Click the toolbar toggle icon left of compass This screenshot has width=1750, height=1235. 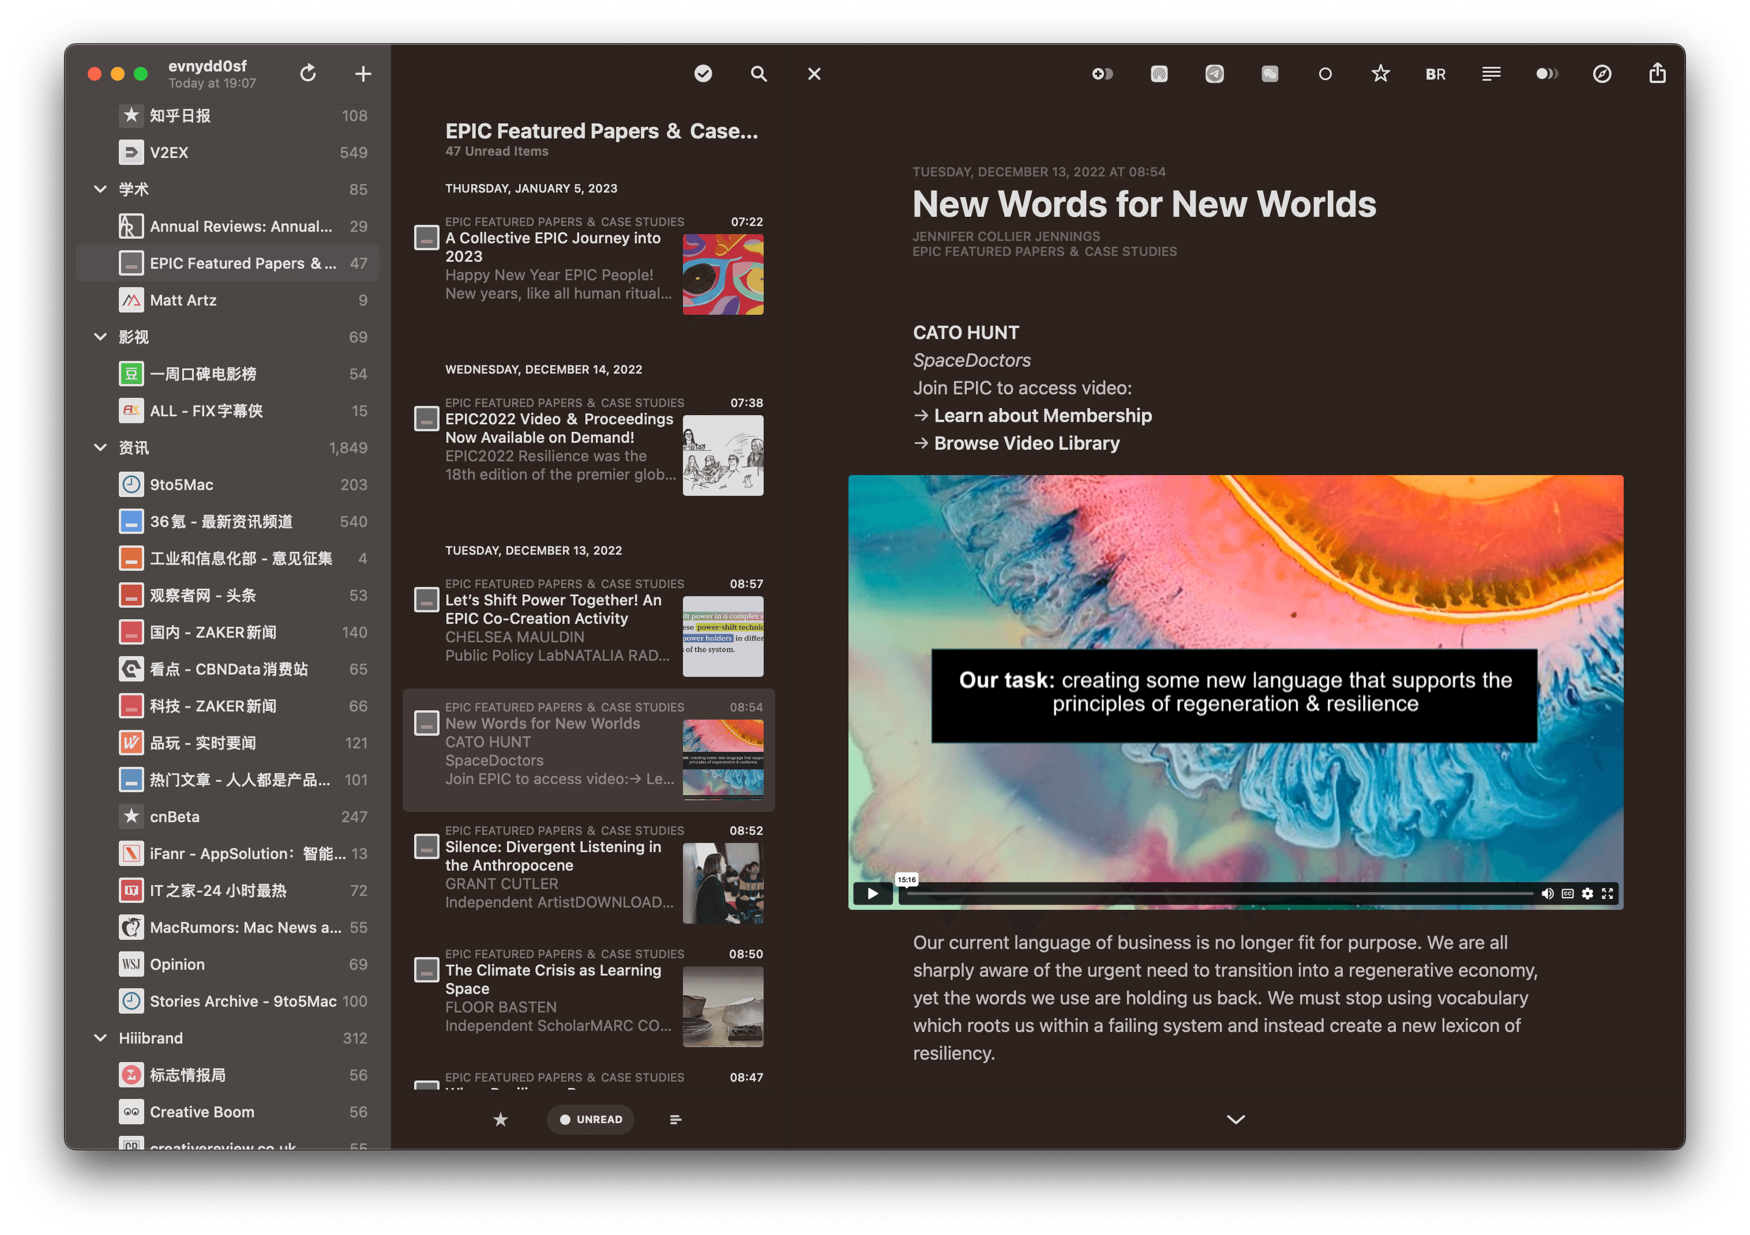pyautogui.click(x=1546, y=73)
